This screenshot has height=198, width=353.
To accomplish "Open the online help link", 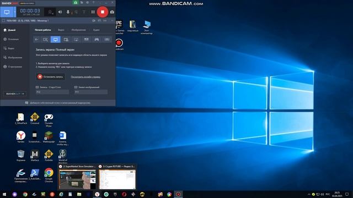I will pyautogui.click(x=85, y=77).
